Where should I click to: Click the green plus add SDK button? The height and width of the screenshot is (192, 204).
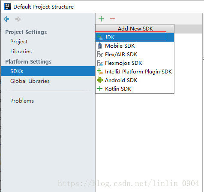click(x=101, y=19)
